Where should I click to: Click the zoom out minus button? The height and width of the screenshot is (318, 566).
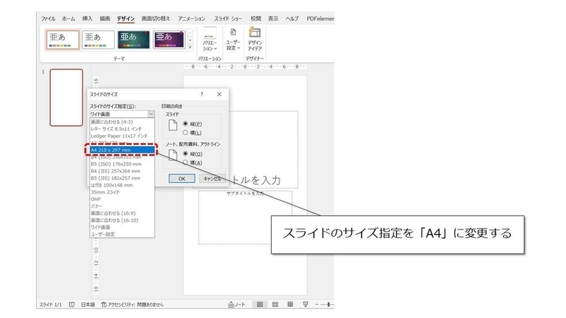point(317,305)
